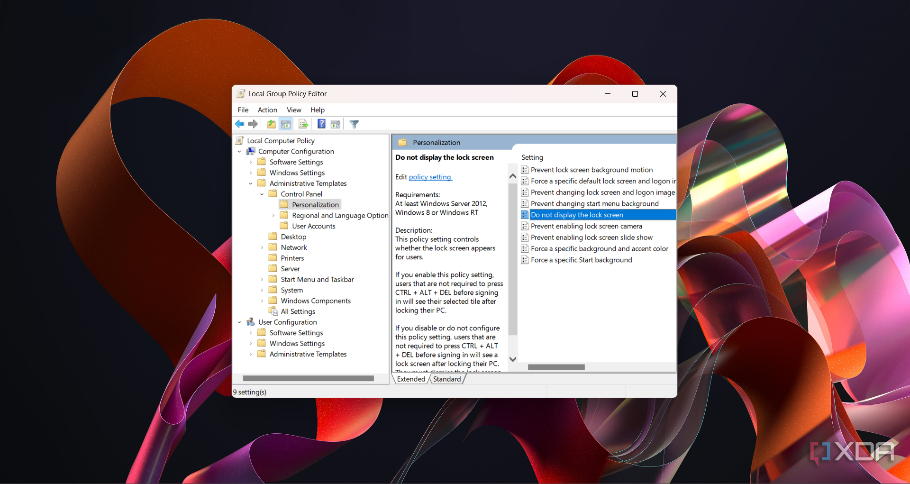Toggle Show/Hide Console Tree icon
This screenshot has width=910, height=484.
[285, 124]
